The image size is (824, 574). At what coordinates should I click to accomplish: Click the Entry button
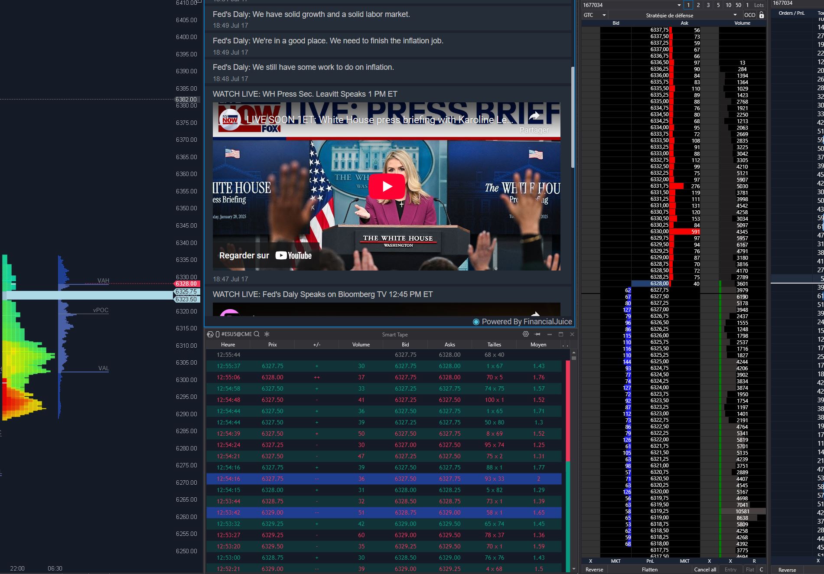pos(730,570)
